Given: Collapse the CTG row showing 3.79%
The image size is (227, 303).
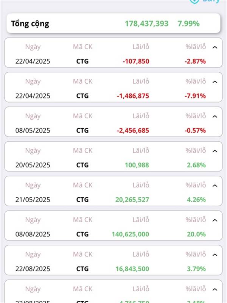Looking at the screenshot, I should (215, 255).
